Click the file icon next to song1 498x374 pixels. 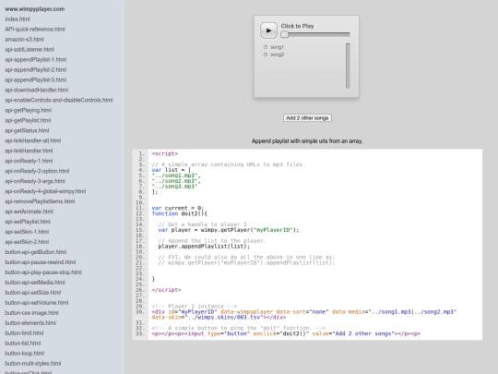[x=266, y=47]
